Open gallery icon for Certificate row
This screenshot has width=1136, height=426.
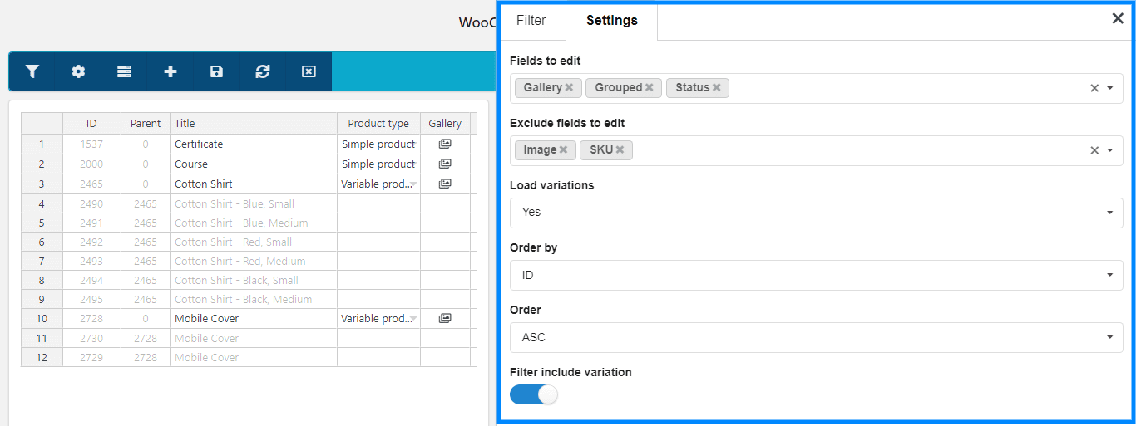(445, 144)
